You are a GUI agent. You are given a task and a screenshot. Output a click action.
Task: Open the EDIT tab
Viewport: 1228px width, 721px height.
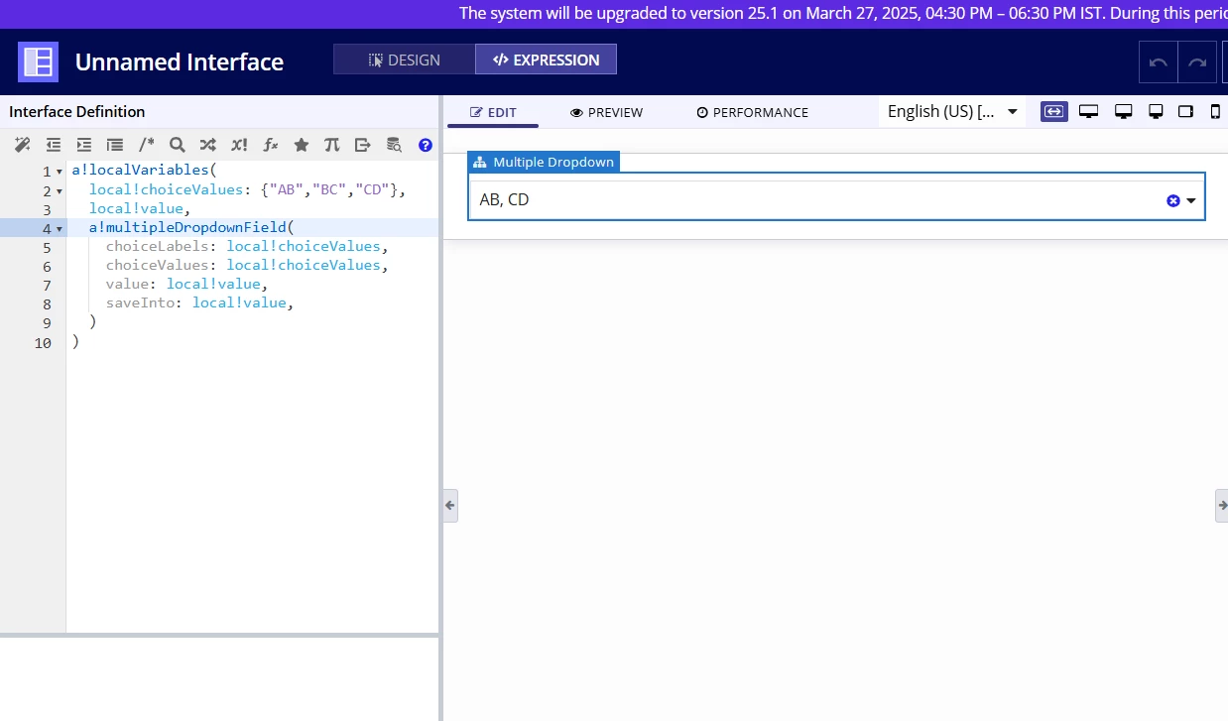(493, 112)
